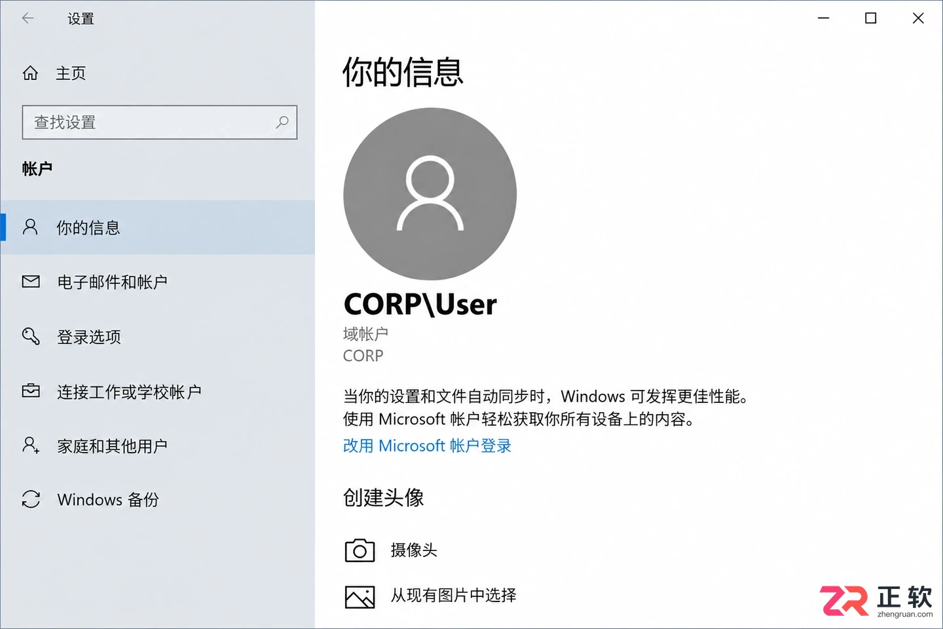Click the 帐户 sidebar heading

[x=37, y=169]
